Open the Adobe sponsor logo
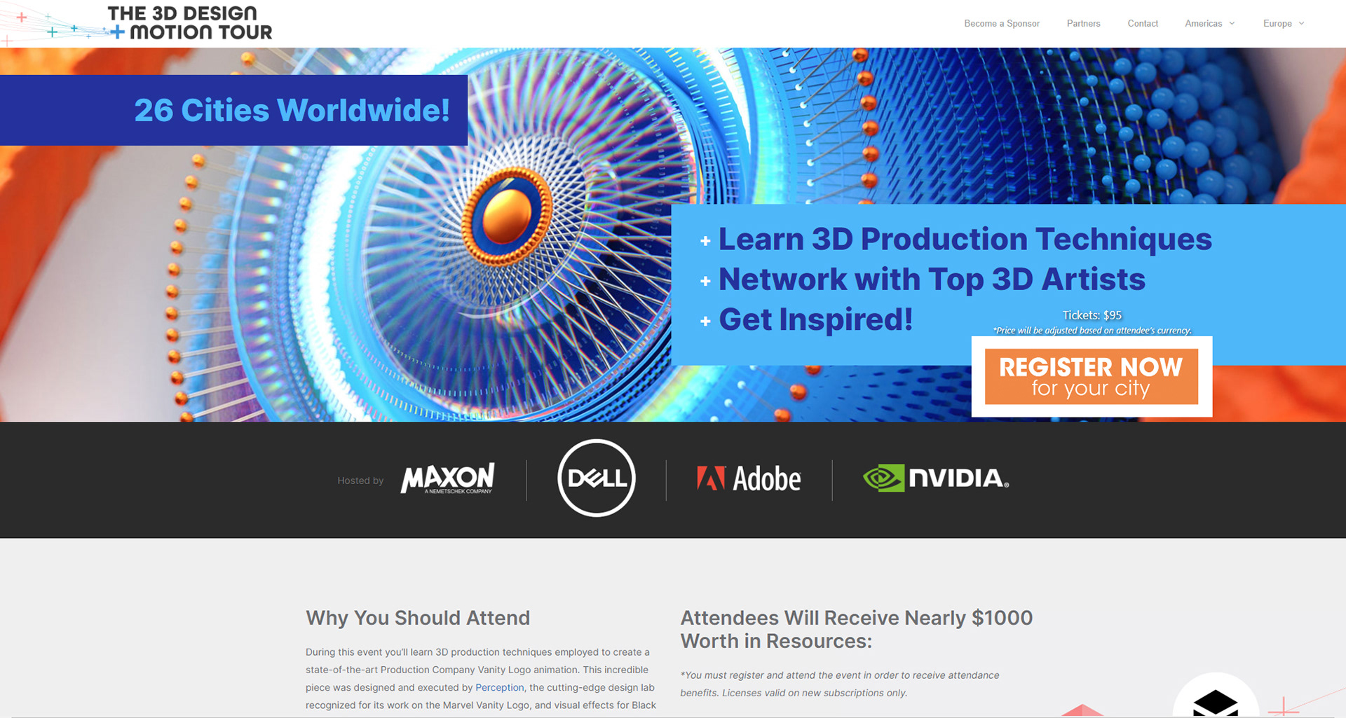This screenshot has width=1346, height=718. (x=748, y=479)
